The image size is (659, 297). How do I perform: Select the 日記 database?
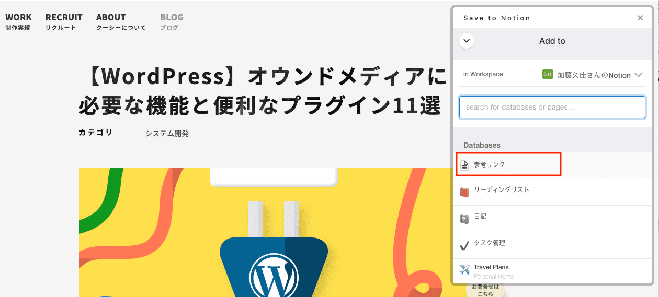pyautogui.click(x=552, y=218)
